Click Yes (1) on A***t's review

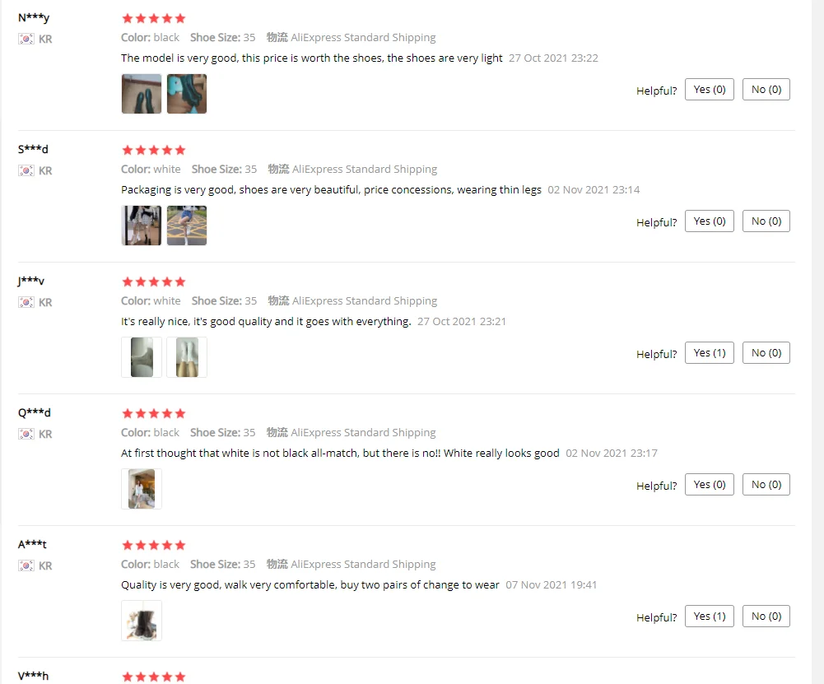click(710, 617)
